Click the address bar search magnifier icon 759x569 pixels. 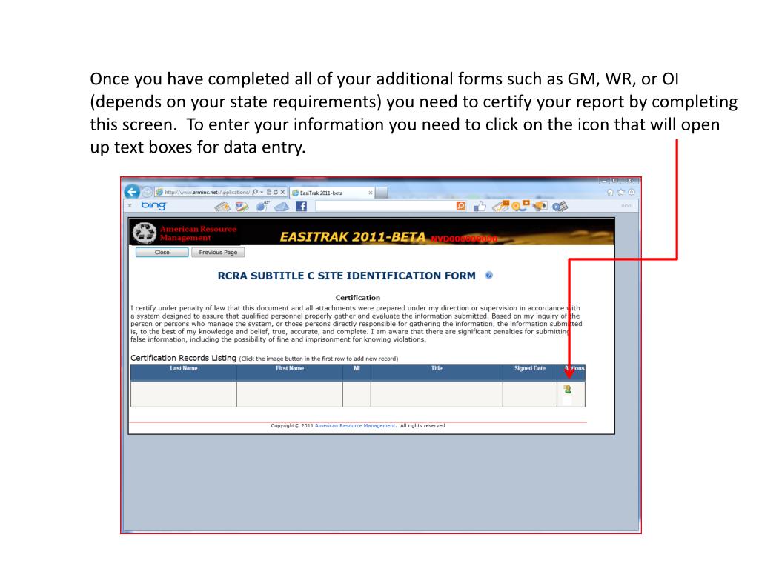click(x=255, y=192)
